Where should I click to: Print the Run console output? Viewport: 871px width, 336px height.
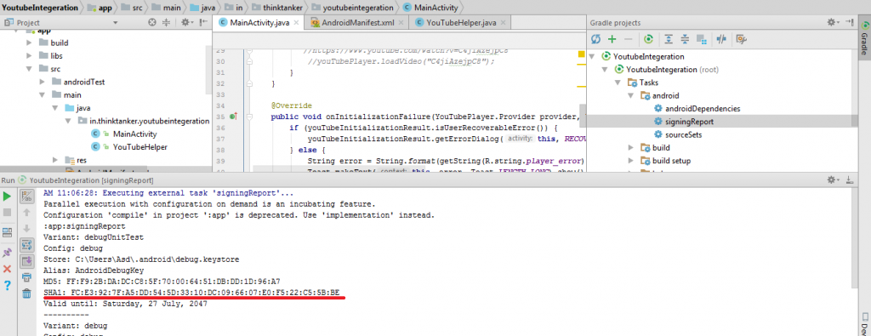tap(26, 277)
